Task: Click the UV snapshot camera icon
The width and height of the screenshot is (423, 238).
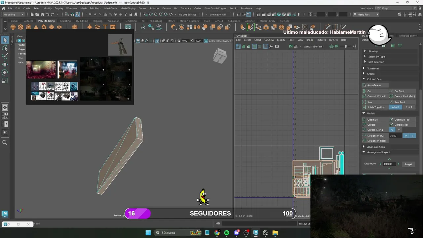Action: pyautogui.click(x=277, y=46)
